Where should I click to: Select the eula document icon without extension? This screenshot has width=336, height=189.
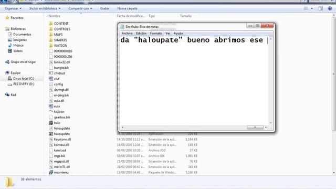tap(51, 106)
